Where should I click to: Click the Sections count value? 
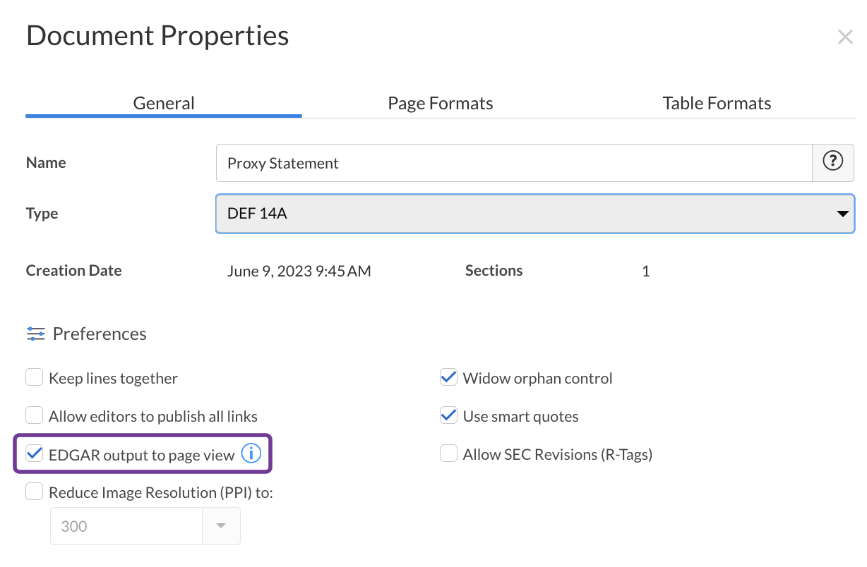[645, 270]
